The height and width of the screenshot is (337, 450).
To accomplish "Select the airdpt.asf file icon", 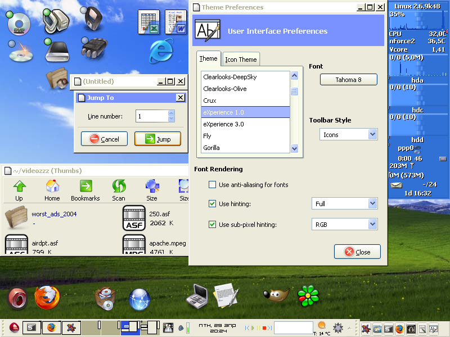I will click(16, 244).
